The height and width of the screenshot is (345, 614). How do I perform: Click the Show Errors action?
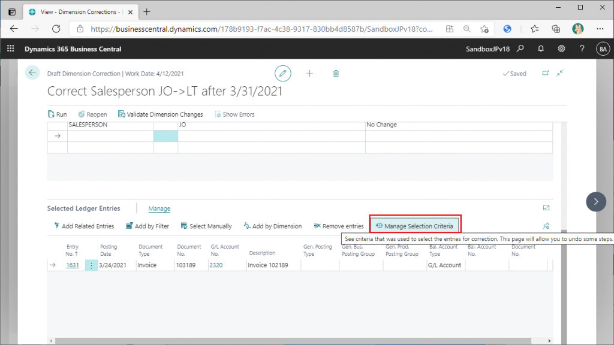[x=234, y=114]
